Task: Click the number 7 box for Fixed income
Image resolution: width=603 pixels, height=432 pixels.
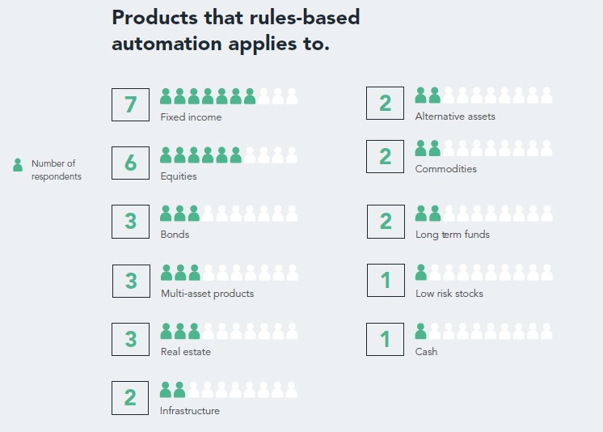Action: [x=130, y=104]
